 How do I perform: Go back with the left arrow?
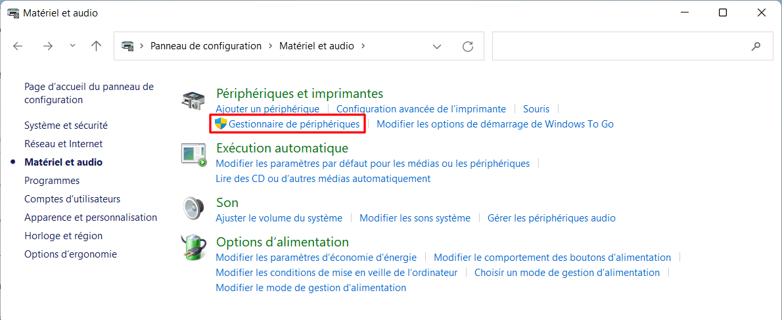pos(18,47)
